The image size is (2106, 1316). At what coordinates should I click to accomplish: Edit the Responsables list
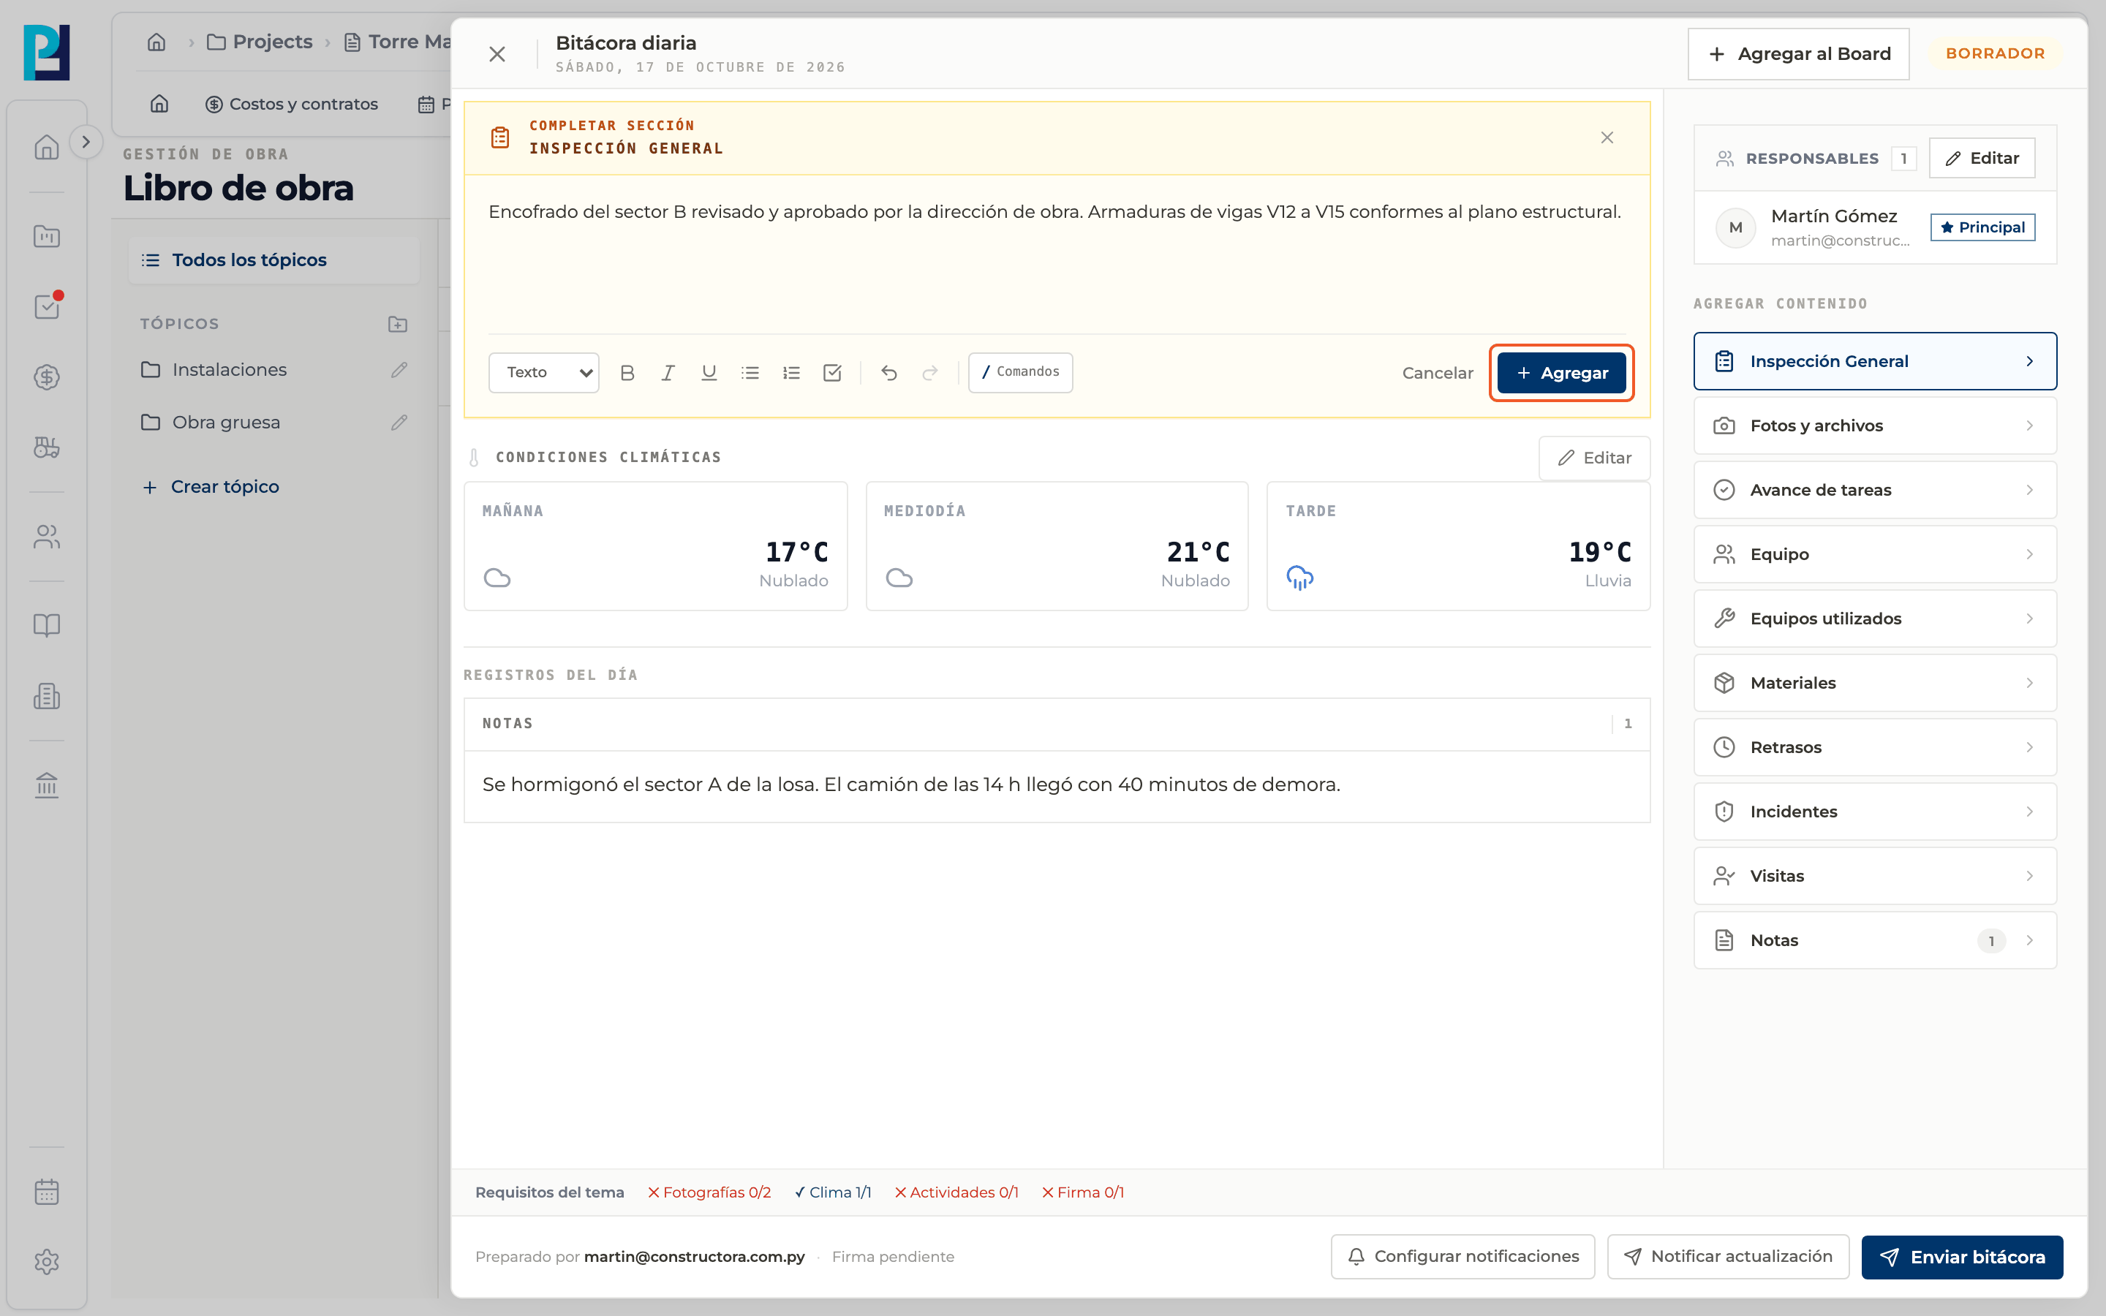coord(1982,157)
